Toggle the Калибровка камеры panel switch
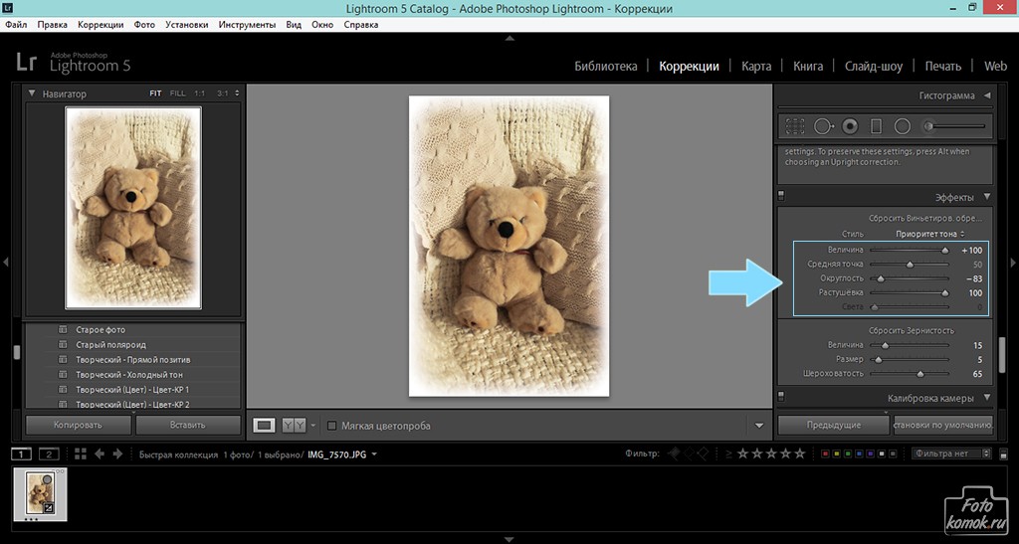Image resolution: width=1019 pixels, height=544 pixels. [782, 396]
